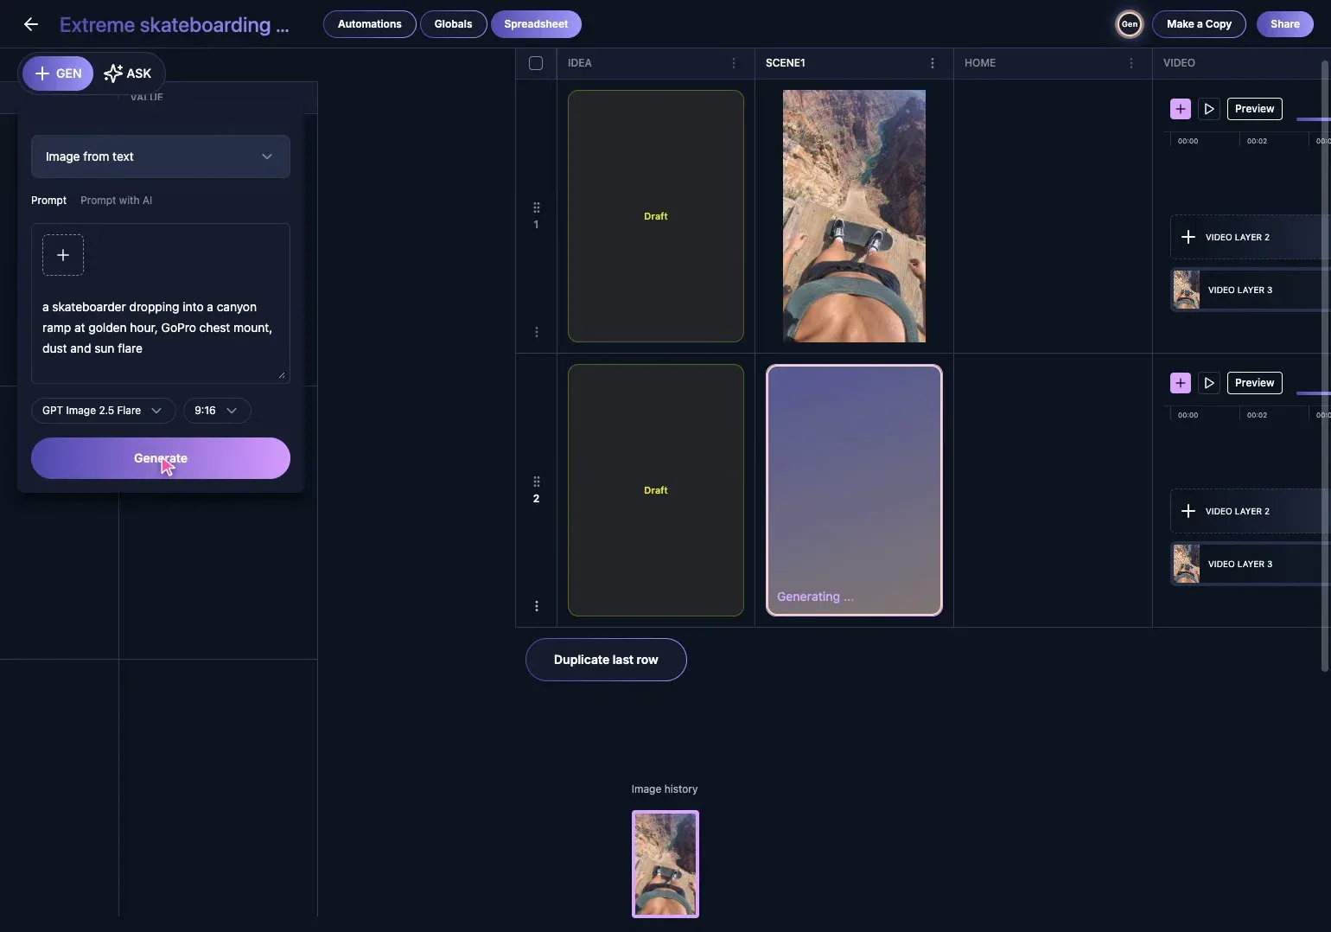
Task: Select row 1 VIDEO LAYER 3 thumbnail
Action: tap(1186, 290)
